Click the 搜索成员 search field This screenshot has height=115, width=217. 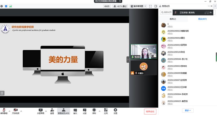pos(166,12)
